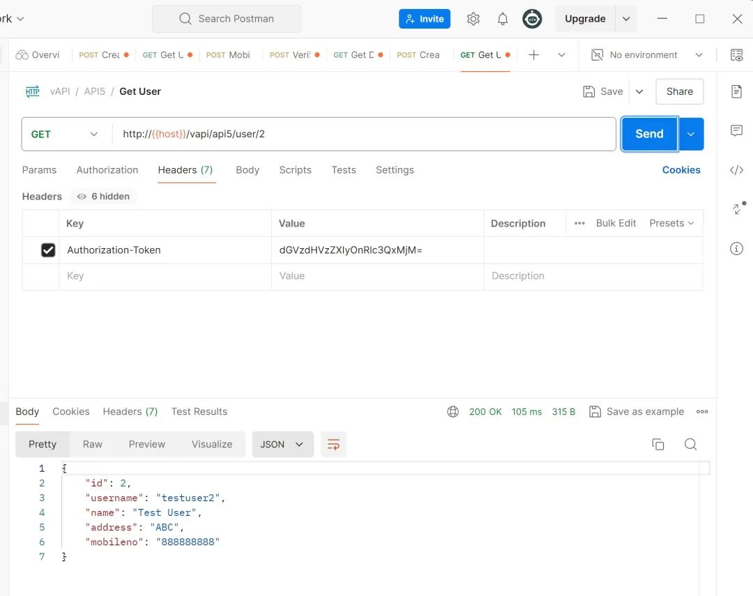Search within the response body

690,444
